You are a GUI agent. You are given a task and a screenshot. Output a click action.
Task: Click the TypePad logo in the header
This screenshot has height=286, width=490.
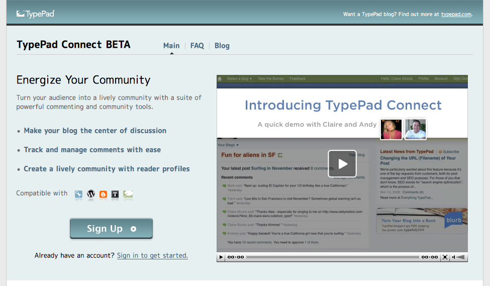[36, 14]
